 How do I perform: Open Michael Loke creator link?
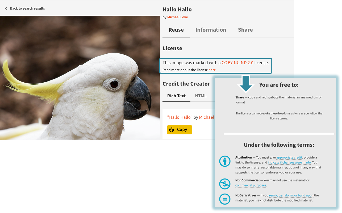pyautogui.click(x=178, y=17)
